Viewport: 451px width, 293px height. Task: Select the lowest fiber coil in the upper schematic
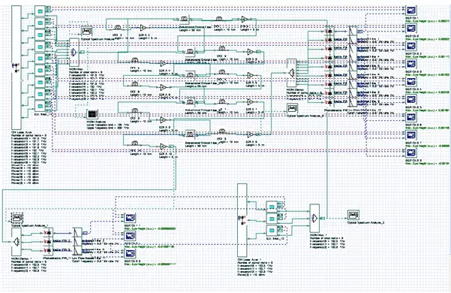click(134, 143)
